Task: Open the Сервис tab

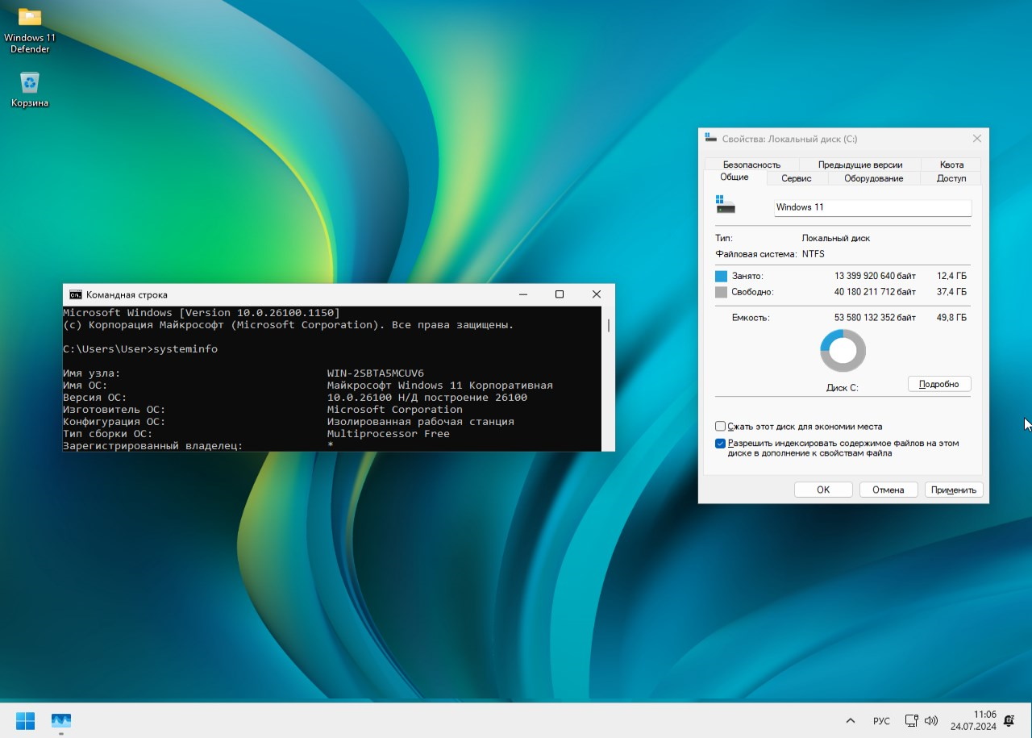Action: click(796, 178)
